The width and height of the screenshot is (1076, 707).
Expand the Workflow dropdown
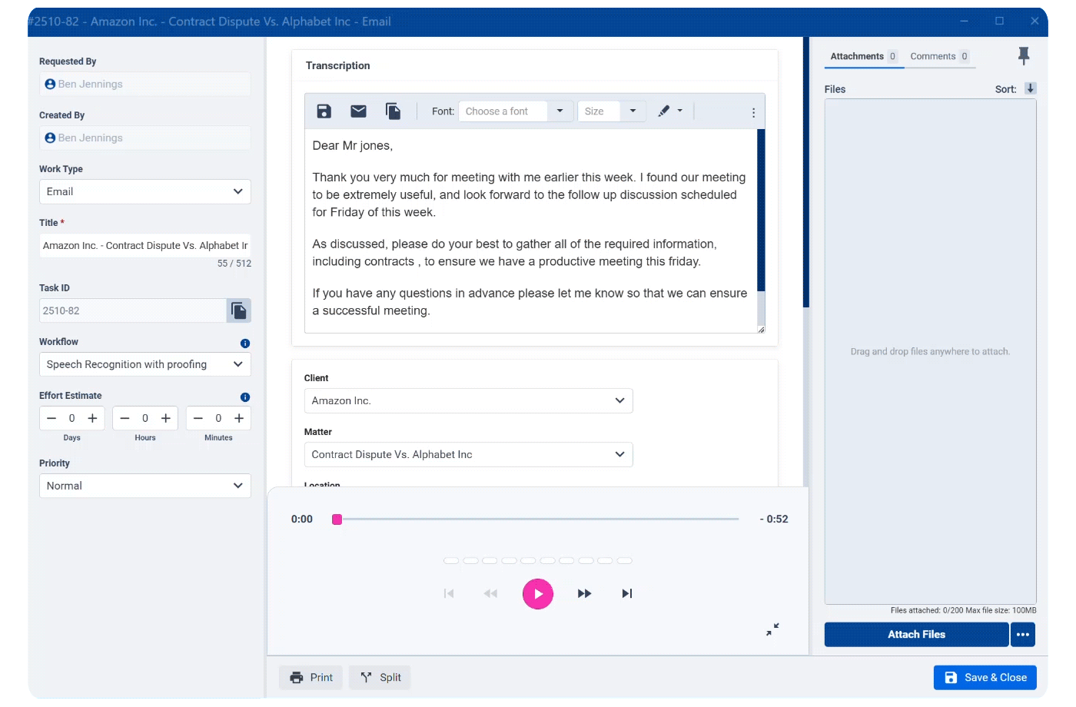point(145,364)
